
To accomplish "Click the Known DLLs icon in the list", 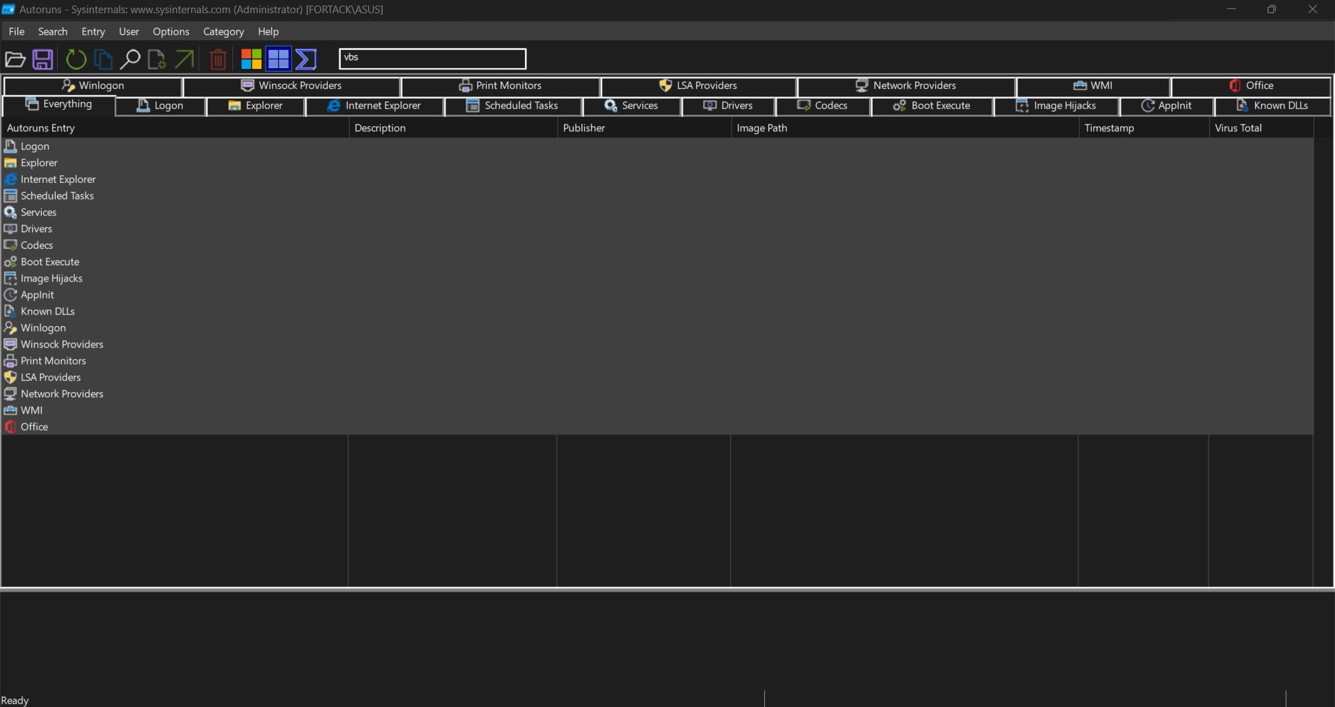I will 10,311.
